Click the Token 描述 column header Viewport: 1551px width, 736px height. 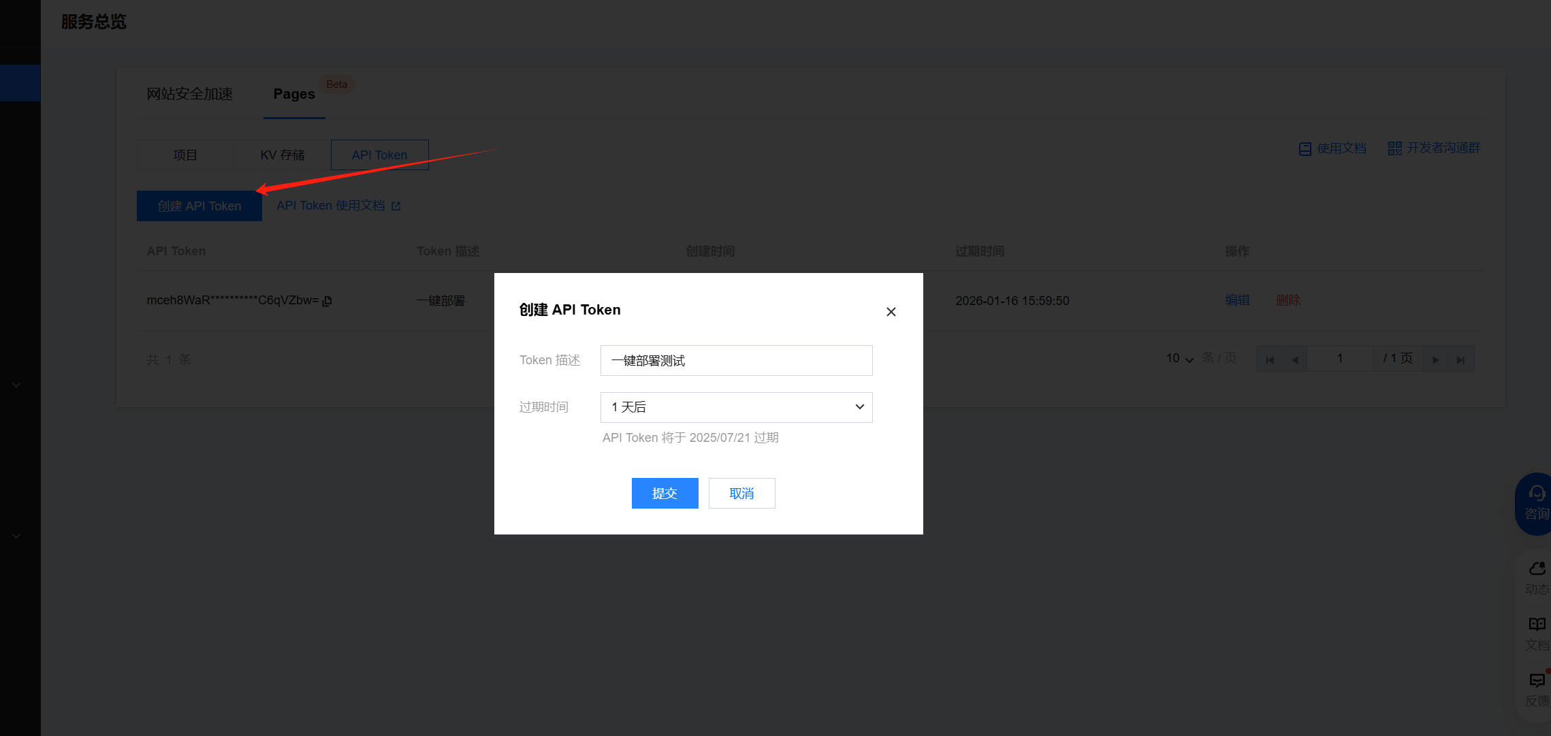[448, 251]
